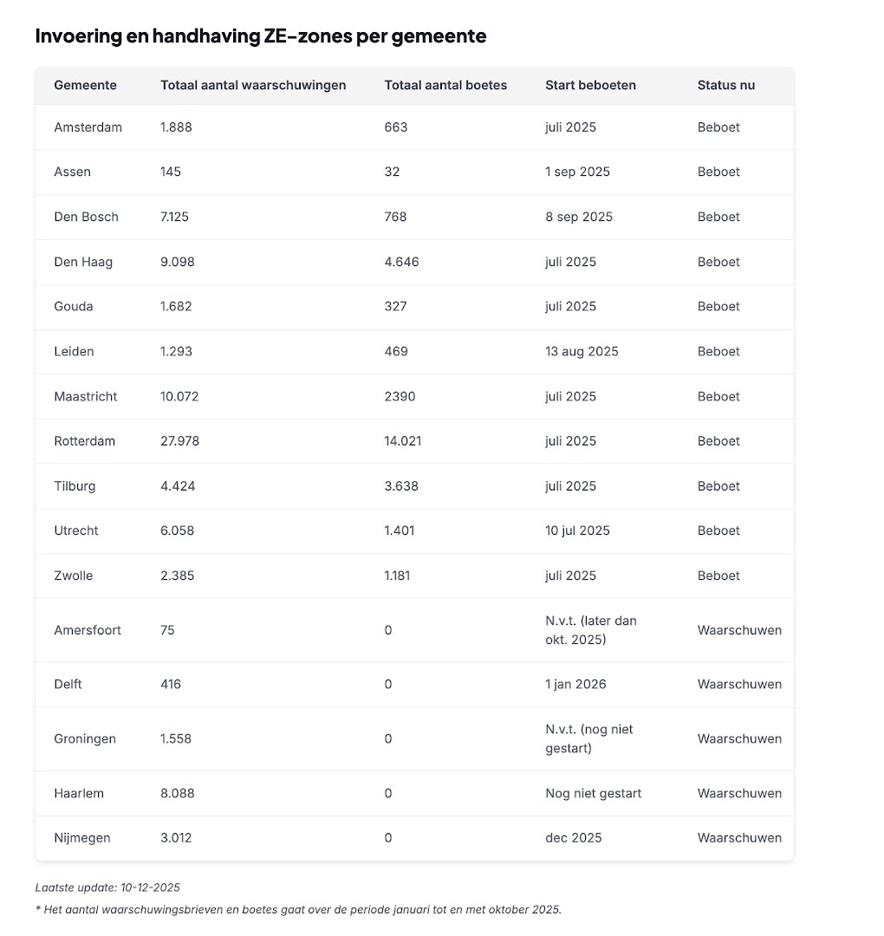This screenshot has width=884, height=936.
Task: Click the table title heading
Action: click(260, 36)
